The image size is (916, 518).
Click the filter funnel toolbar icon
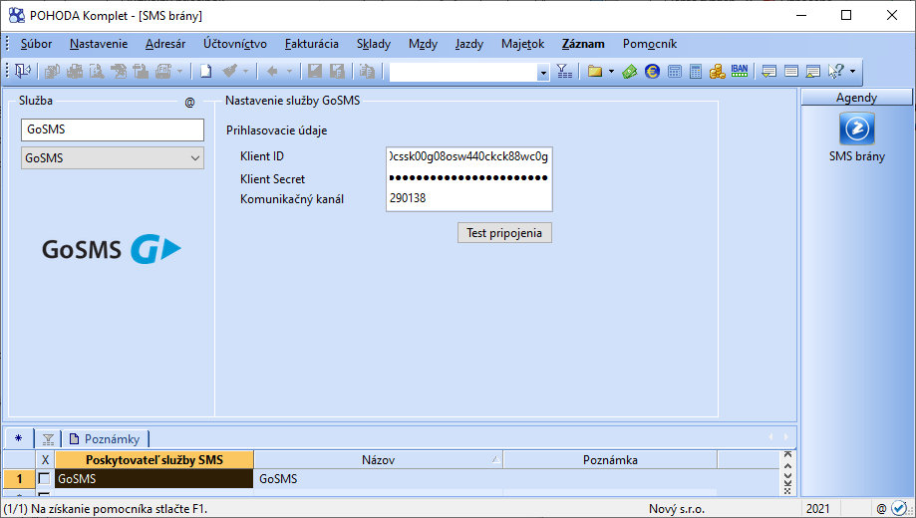tap(564, 72)
